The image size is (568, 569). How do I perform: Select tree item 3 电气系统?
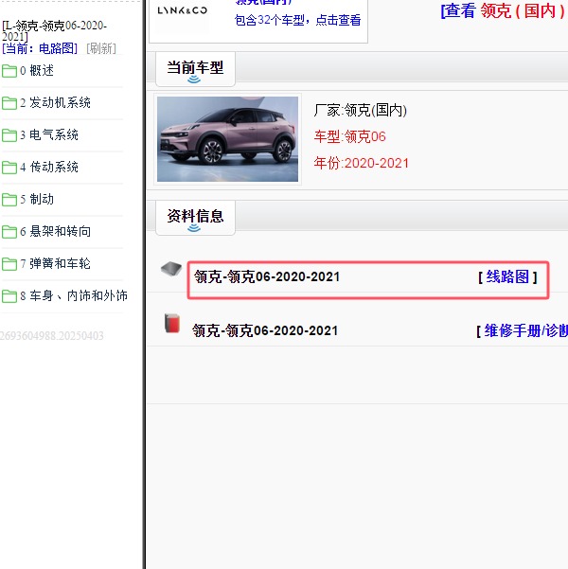pyautogui.click(x=49, y=134)
